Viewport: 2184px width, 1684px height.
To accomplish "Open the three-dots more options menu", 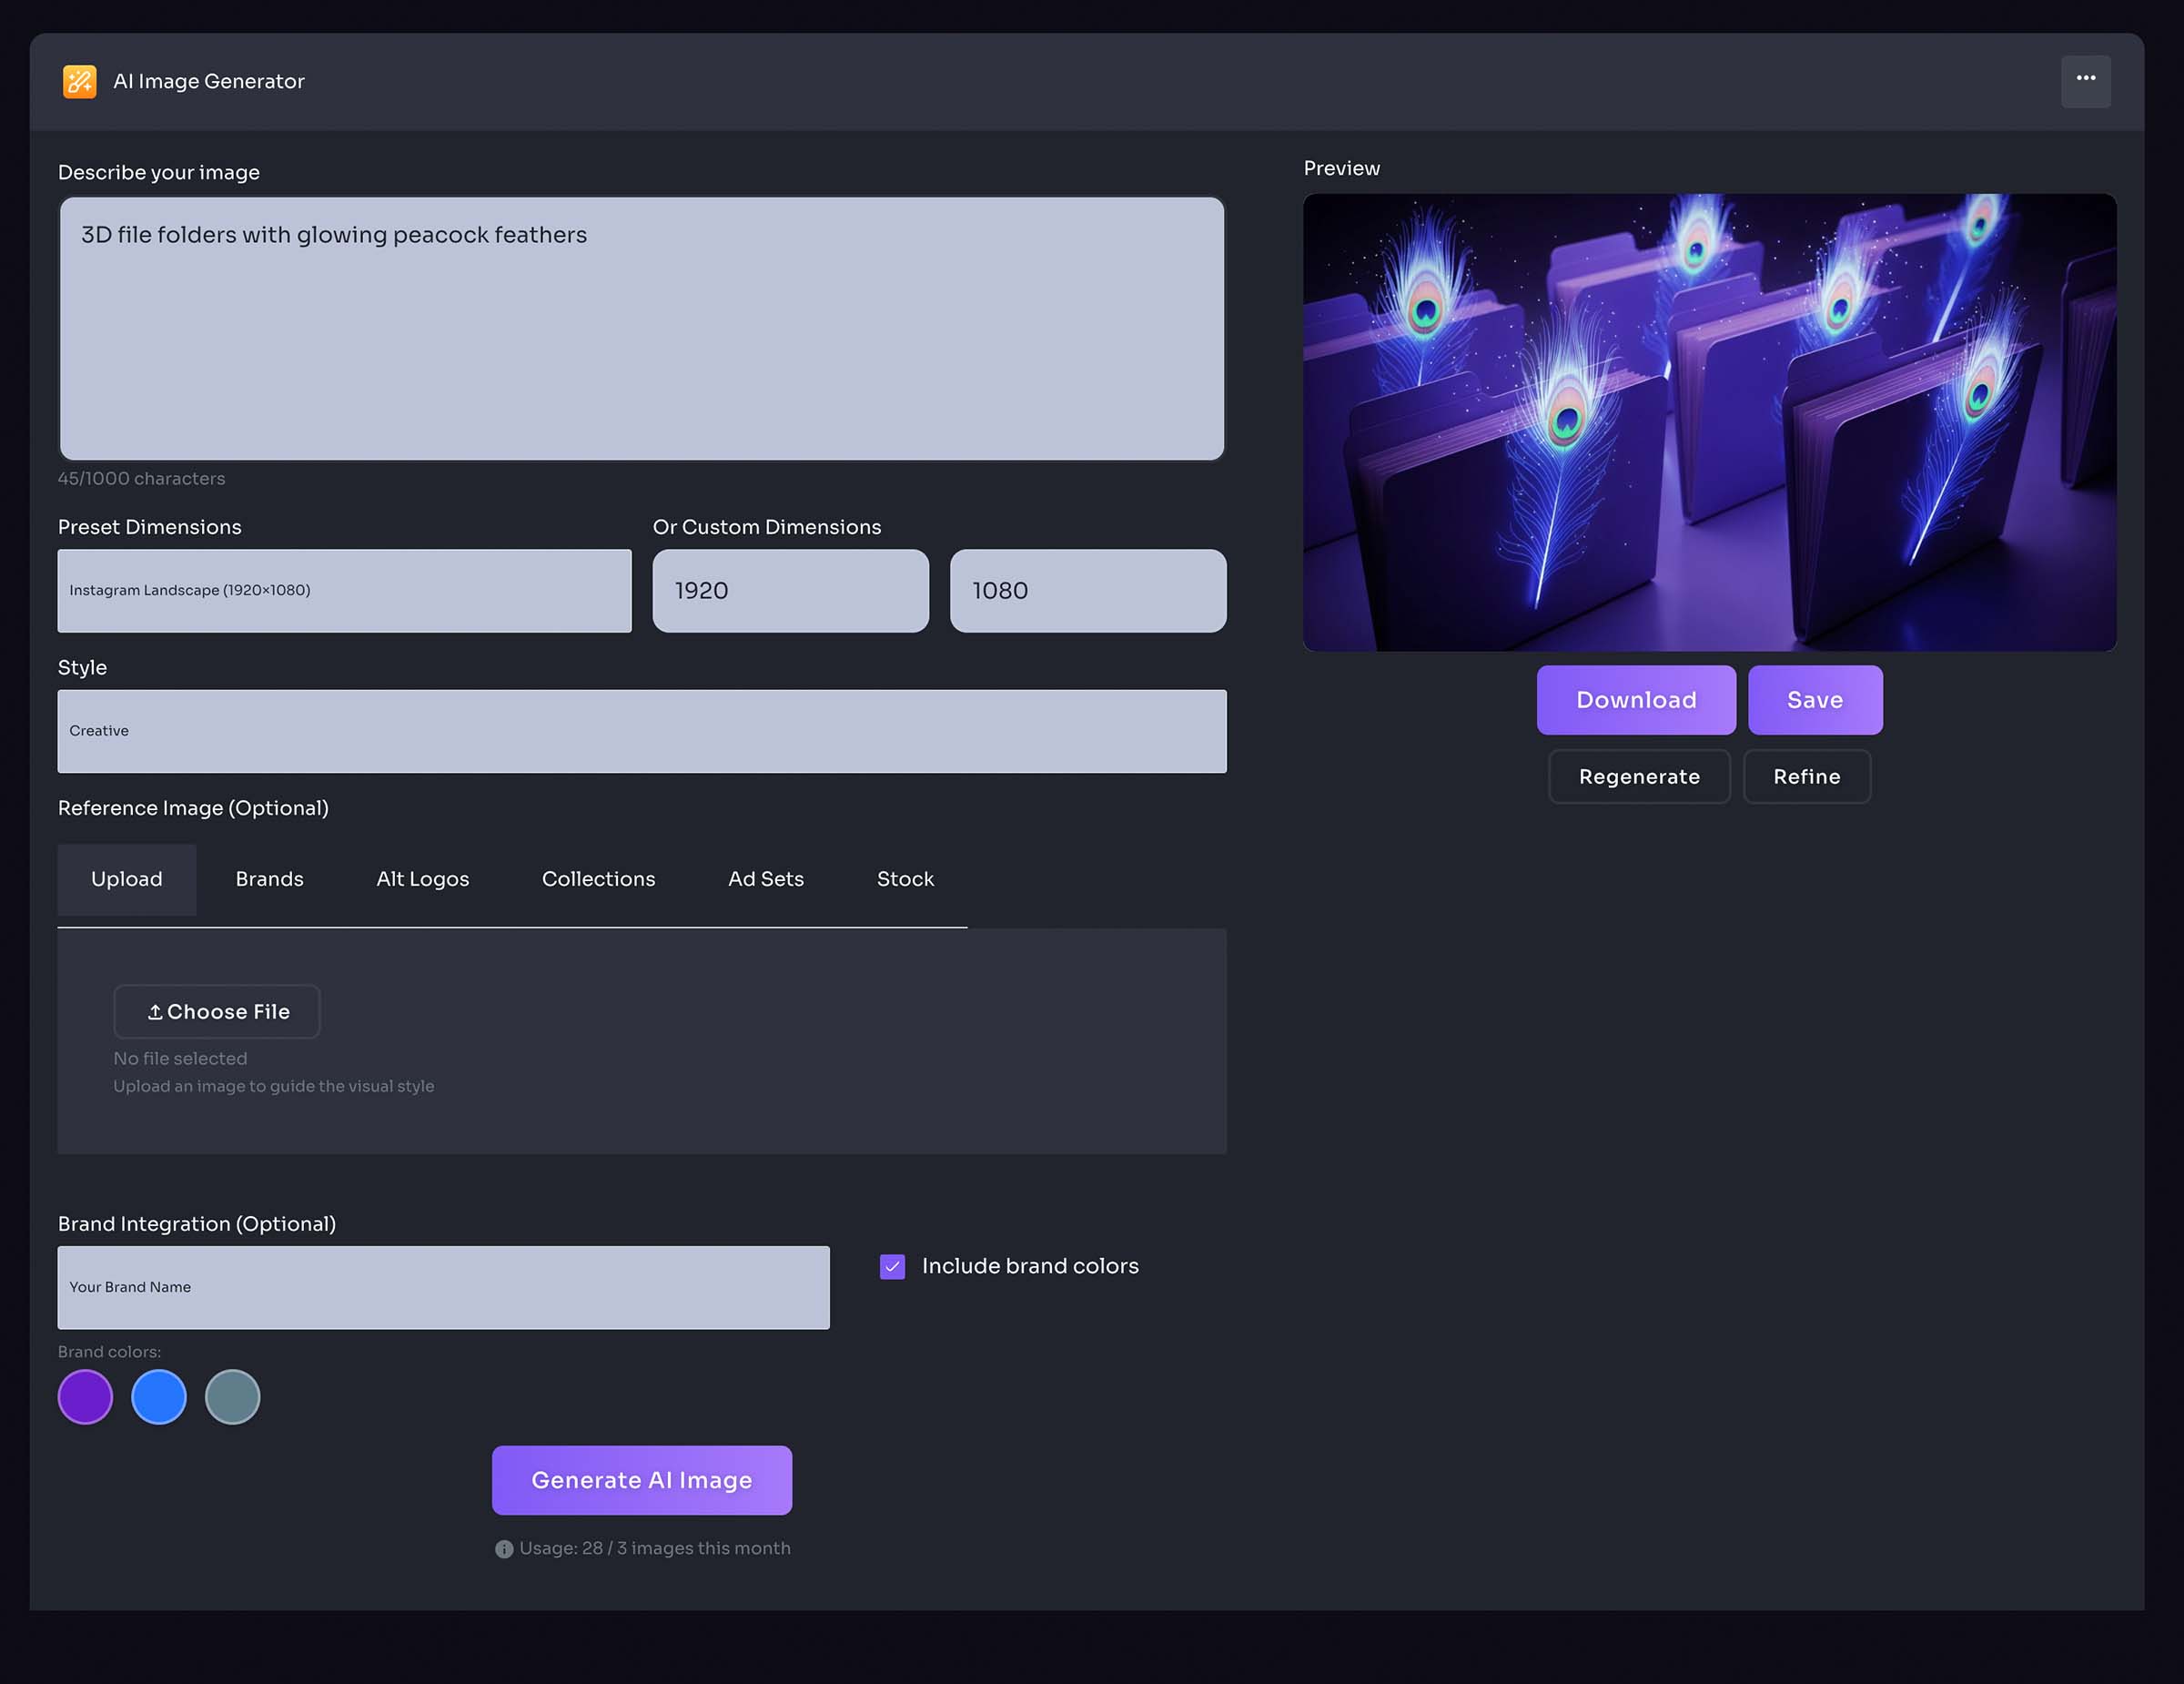I will point(2085,80).
